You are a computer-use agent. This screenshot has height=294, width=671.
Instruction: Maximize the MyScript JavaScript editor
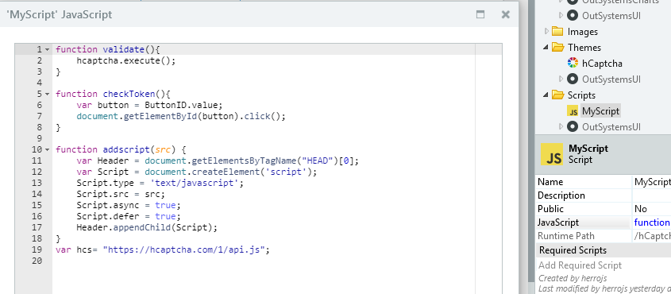point(480,14)
